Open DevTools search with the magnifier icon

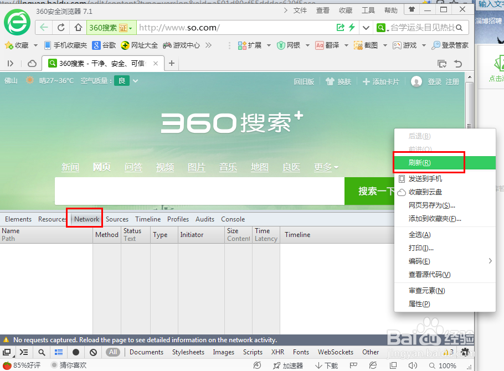(x=41, y=352)
